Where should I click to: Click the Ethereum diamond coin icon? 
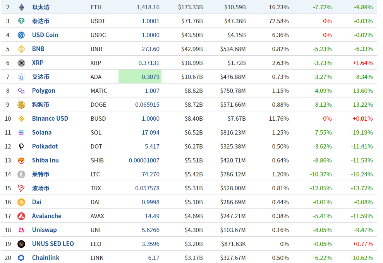[21, 7]
